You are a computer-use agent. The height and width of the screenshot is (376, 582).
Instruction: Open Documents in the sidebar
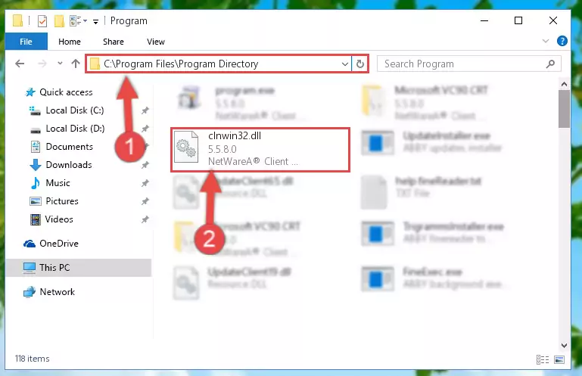point(69,147)
